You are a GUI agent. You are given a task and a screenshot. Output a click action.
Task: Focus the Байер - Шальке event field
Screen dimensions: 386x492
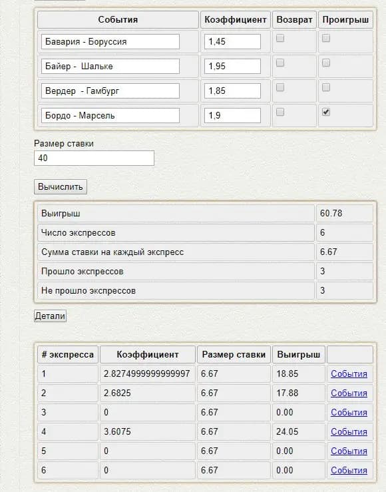[110, 66]
